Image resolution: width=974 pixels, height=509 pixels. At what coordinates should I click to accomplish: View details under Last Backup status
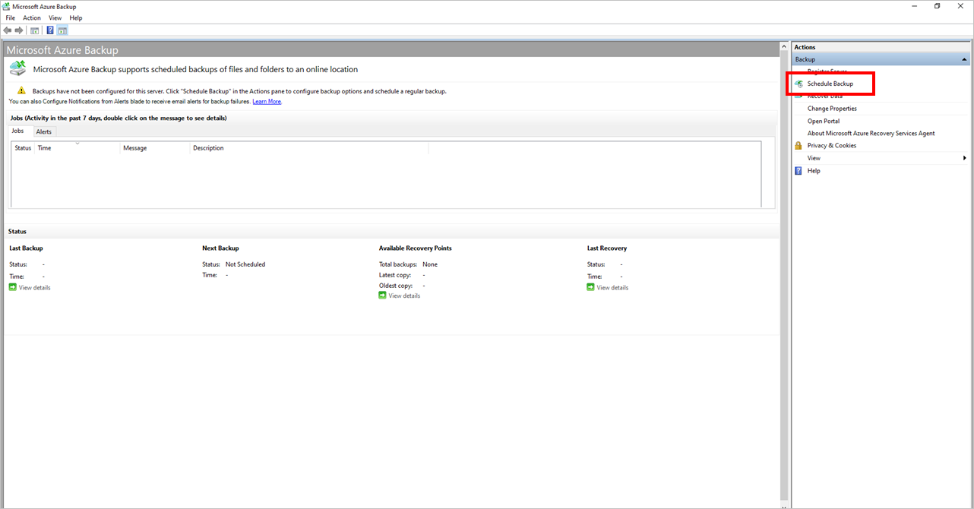pos(33,287)
